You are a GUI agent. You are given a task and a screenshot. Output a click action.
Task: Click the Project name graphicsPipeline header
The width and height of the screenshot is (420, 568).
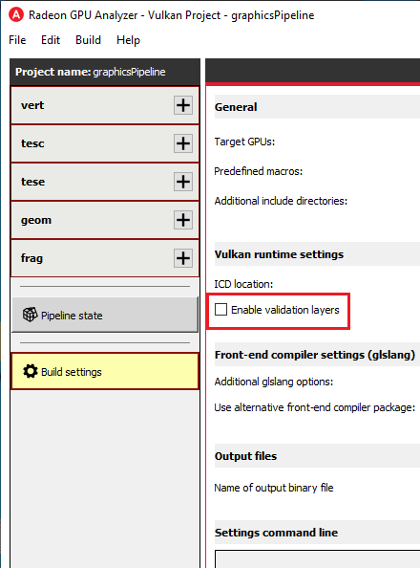pyautogui.click(x=105, y=72)
